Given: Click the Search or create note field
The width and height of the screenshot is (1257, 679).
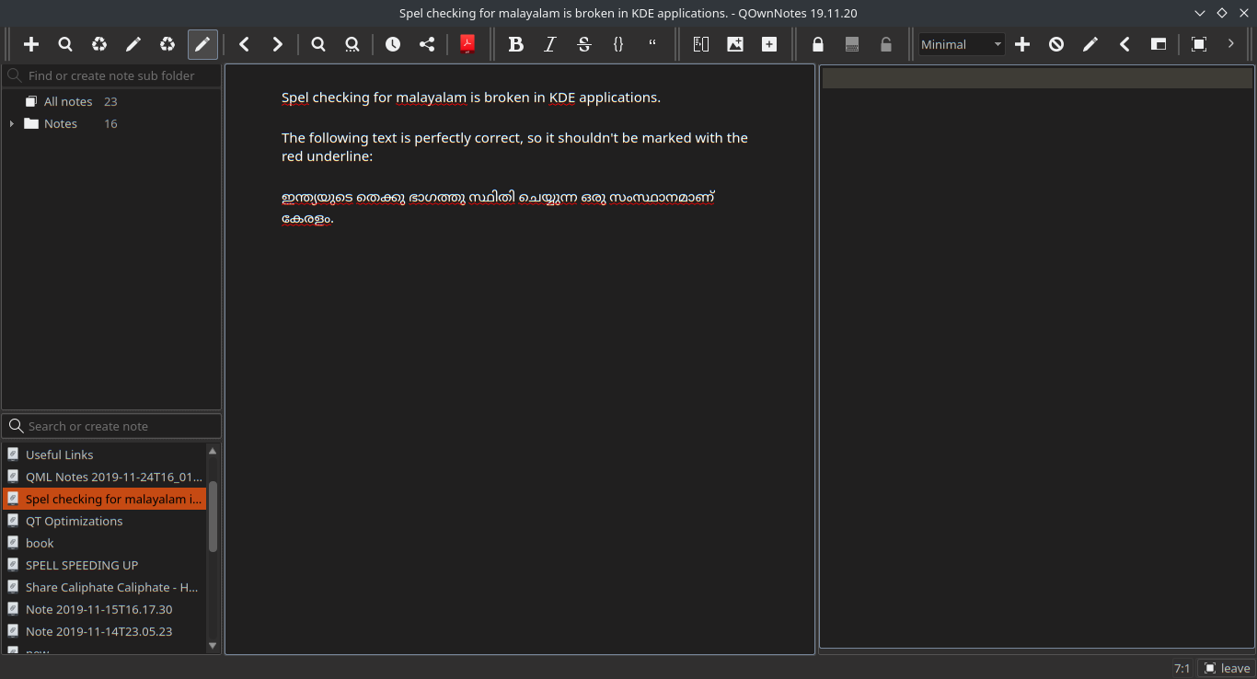Looking at the screenshot, I should [112, 426].
